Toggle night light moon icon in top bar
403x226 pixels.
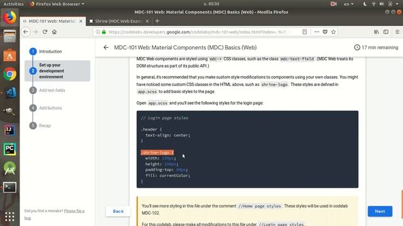[x=365, y=4]
